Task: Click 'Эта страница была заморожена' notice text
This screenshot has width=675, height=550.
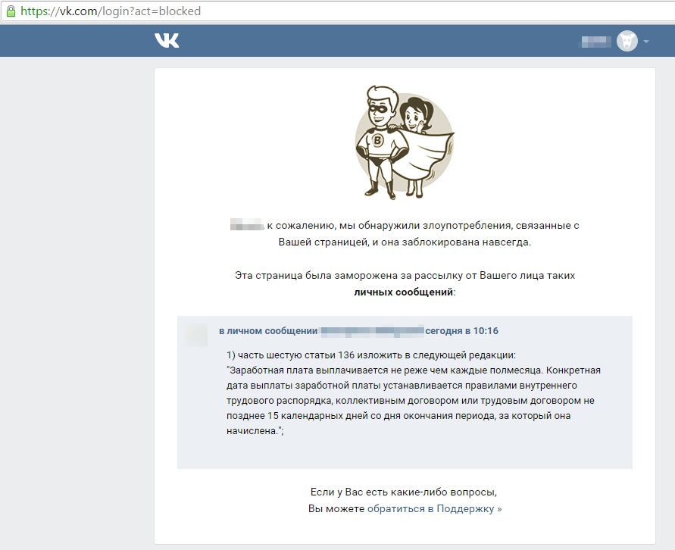Action: pos(405,276)
